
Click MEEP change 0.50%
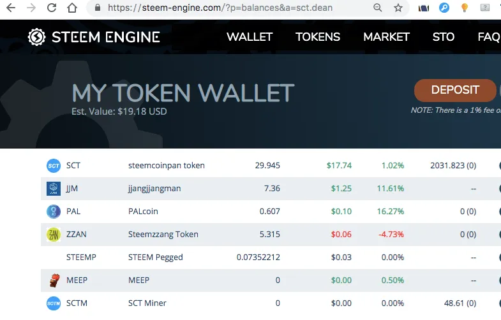click(393, 280)
